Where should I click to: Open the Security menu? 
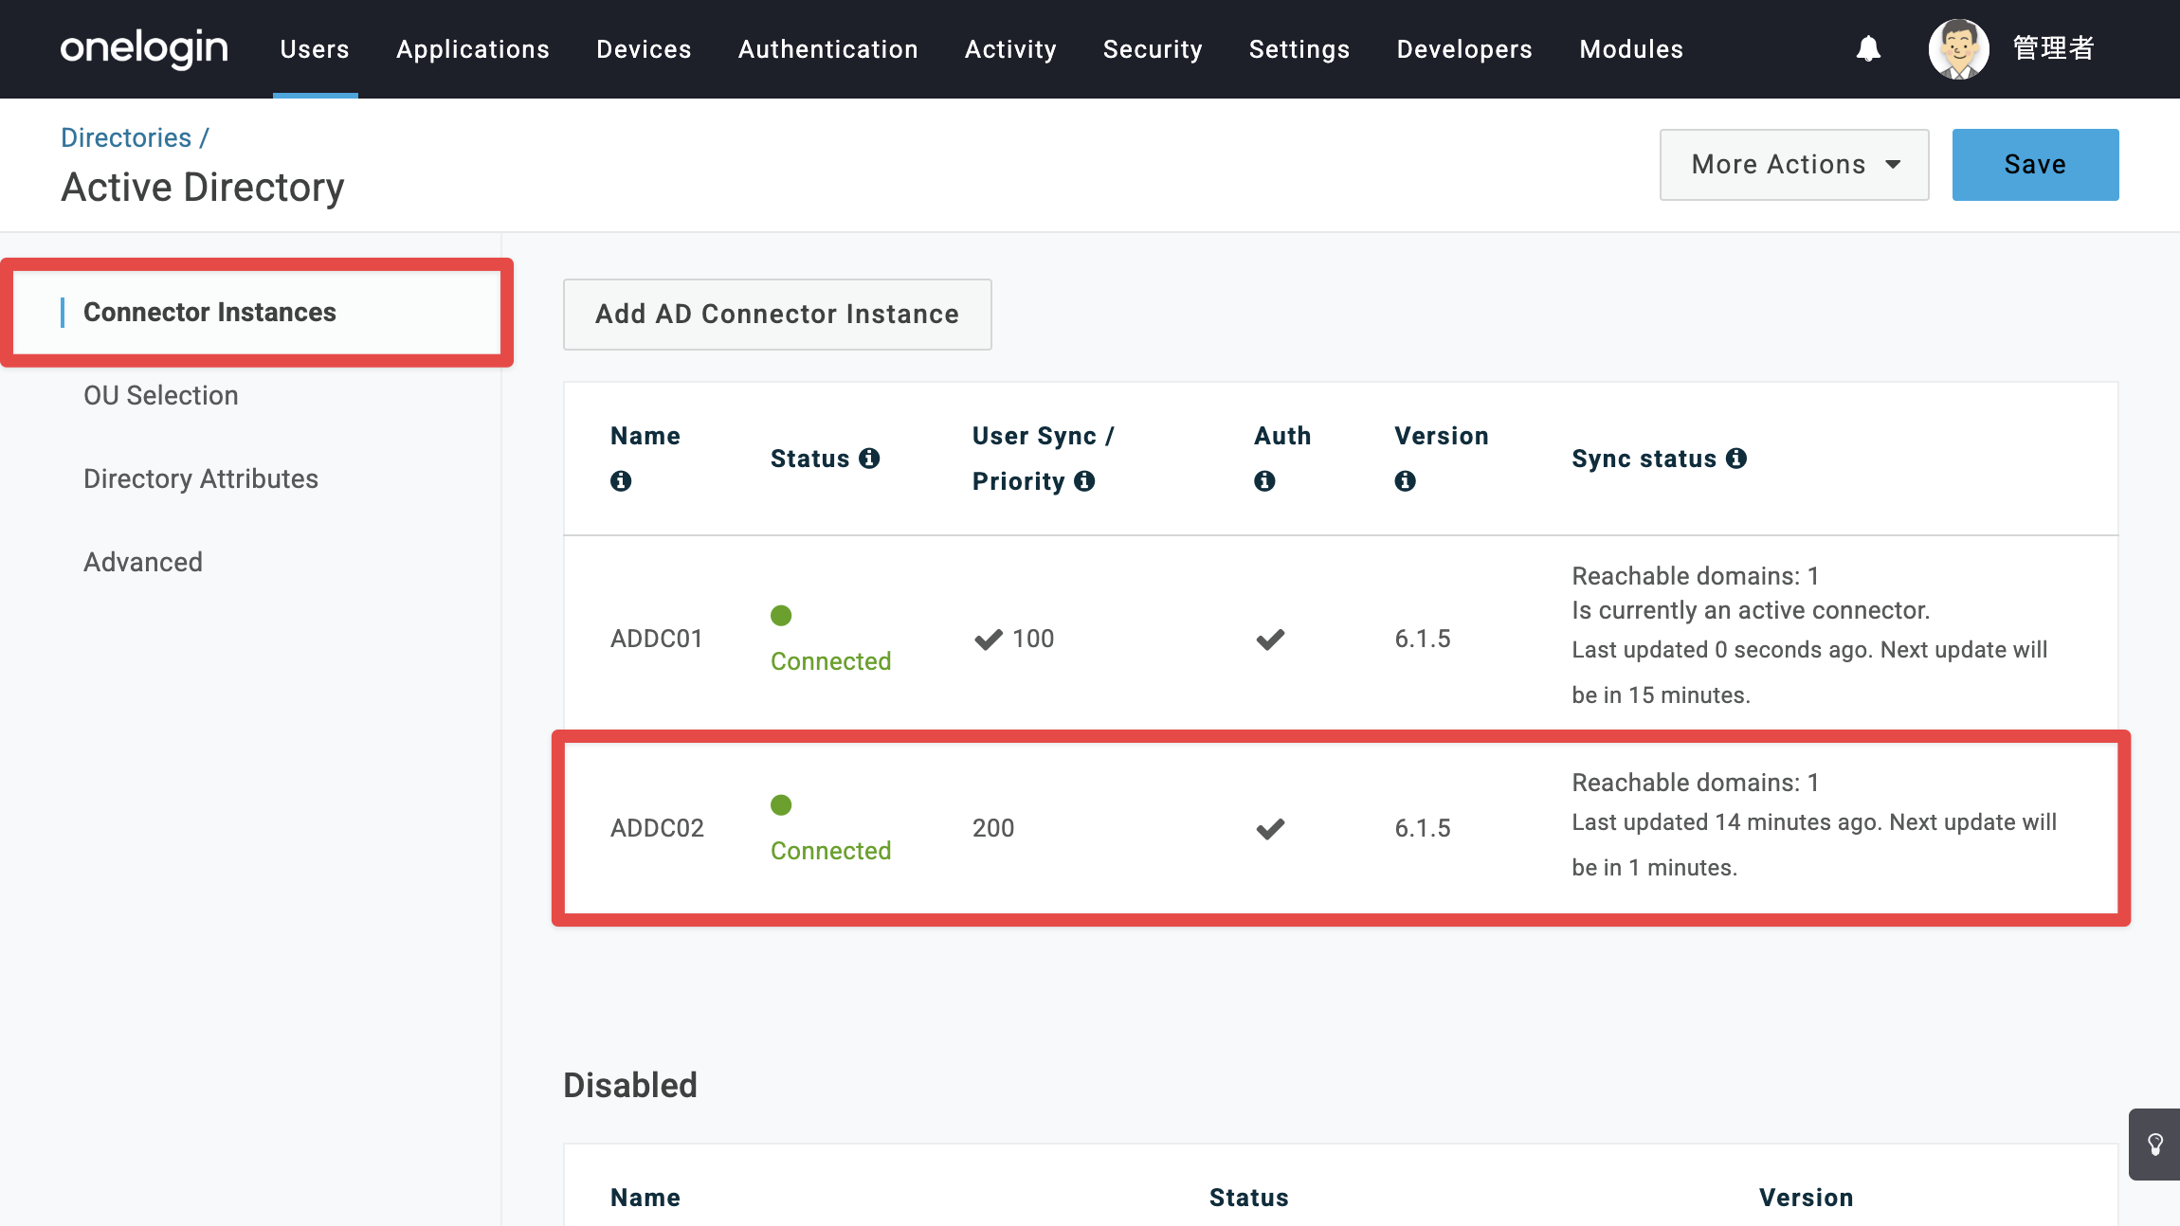[1153, 49]
